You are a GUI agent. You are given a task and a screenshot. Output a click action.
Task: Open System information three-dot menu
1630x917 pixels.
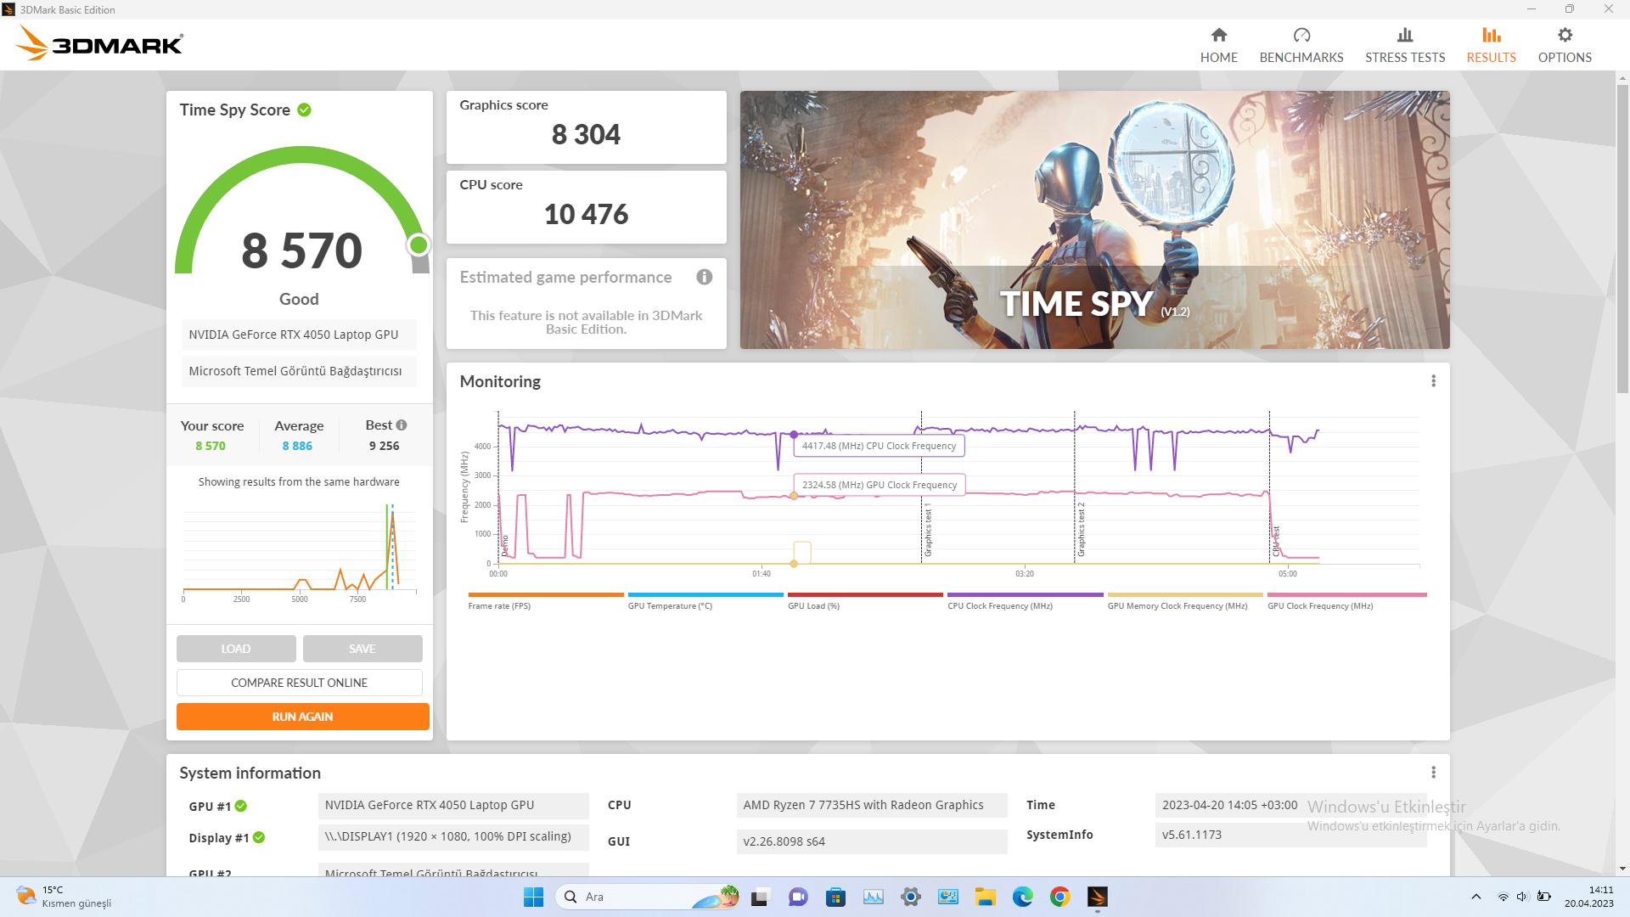pyautogui.click(x=1433, y=772)
